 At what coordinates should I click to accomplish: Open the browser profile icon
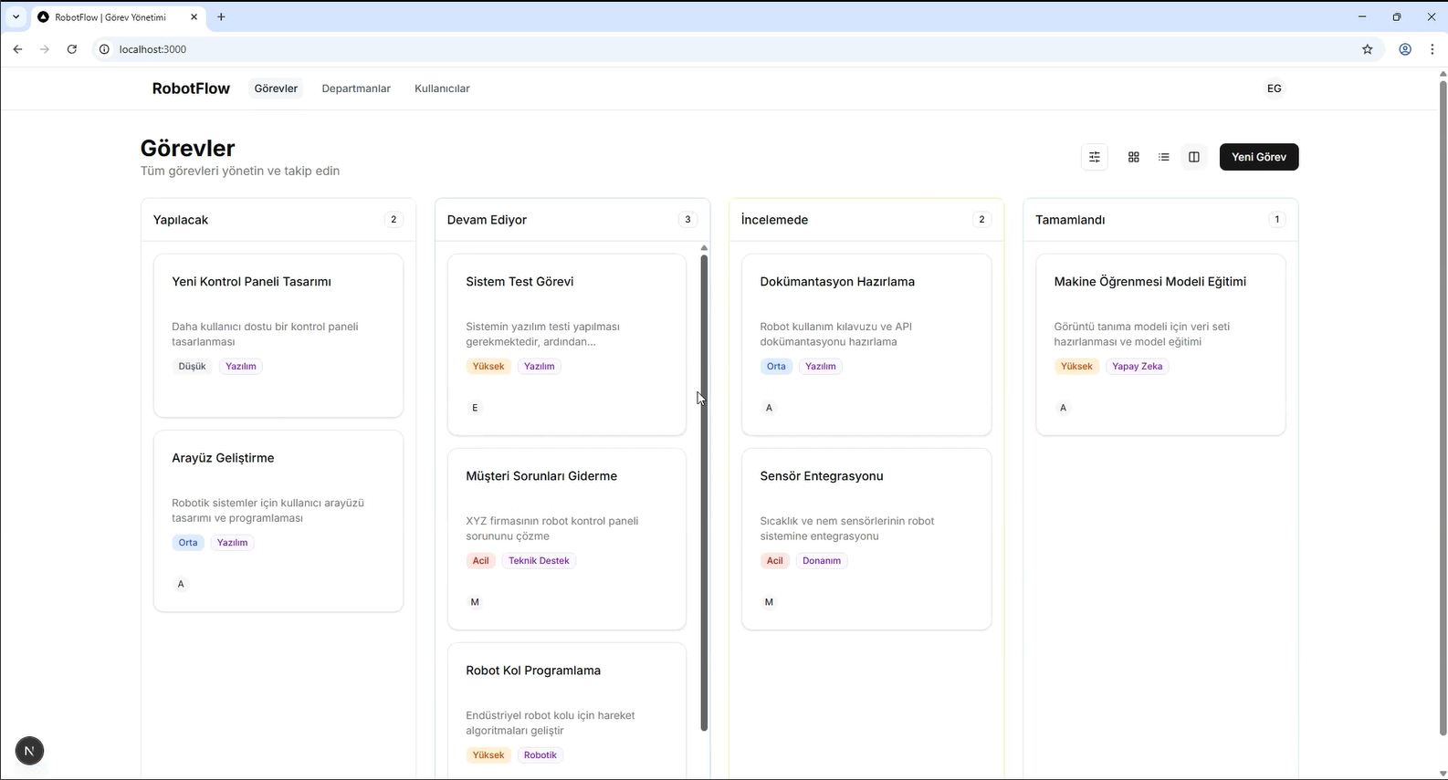[1405, 49]
